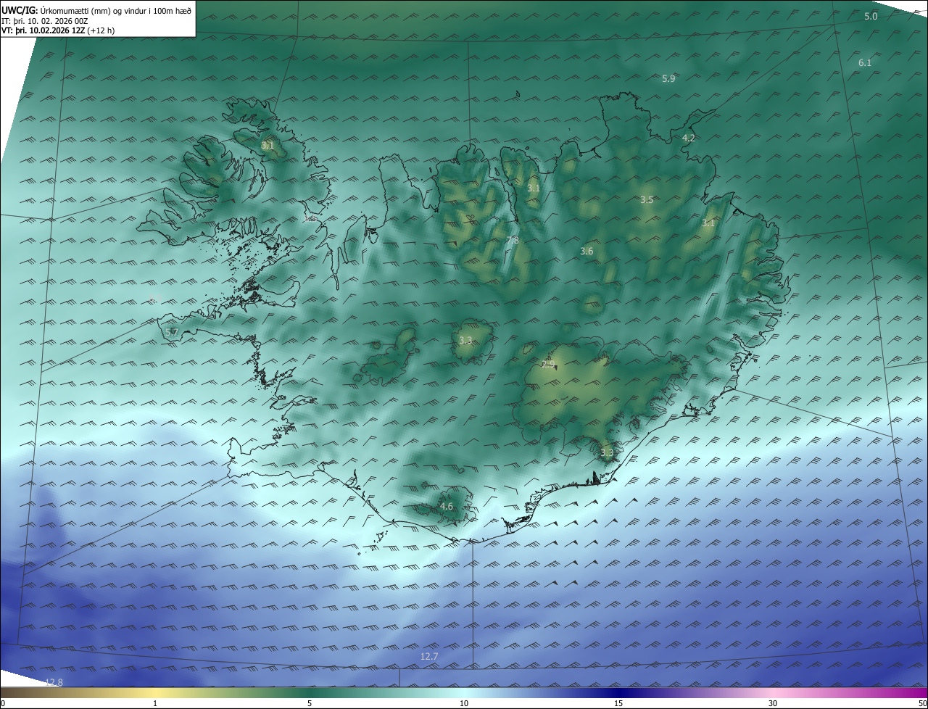This screenshot has height=709, width=928.
Task: Click the color scale tick label 30
Action: [773, 703]
